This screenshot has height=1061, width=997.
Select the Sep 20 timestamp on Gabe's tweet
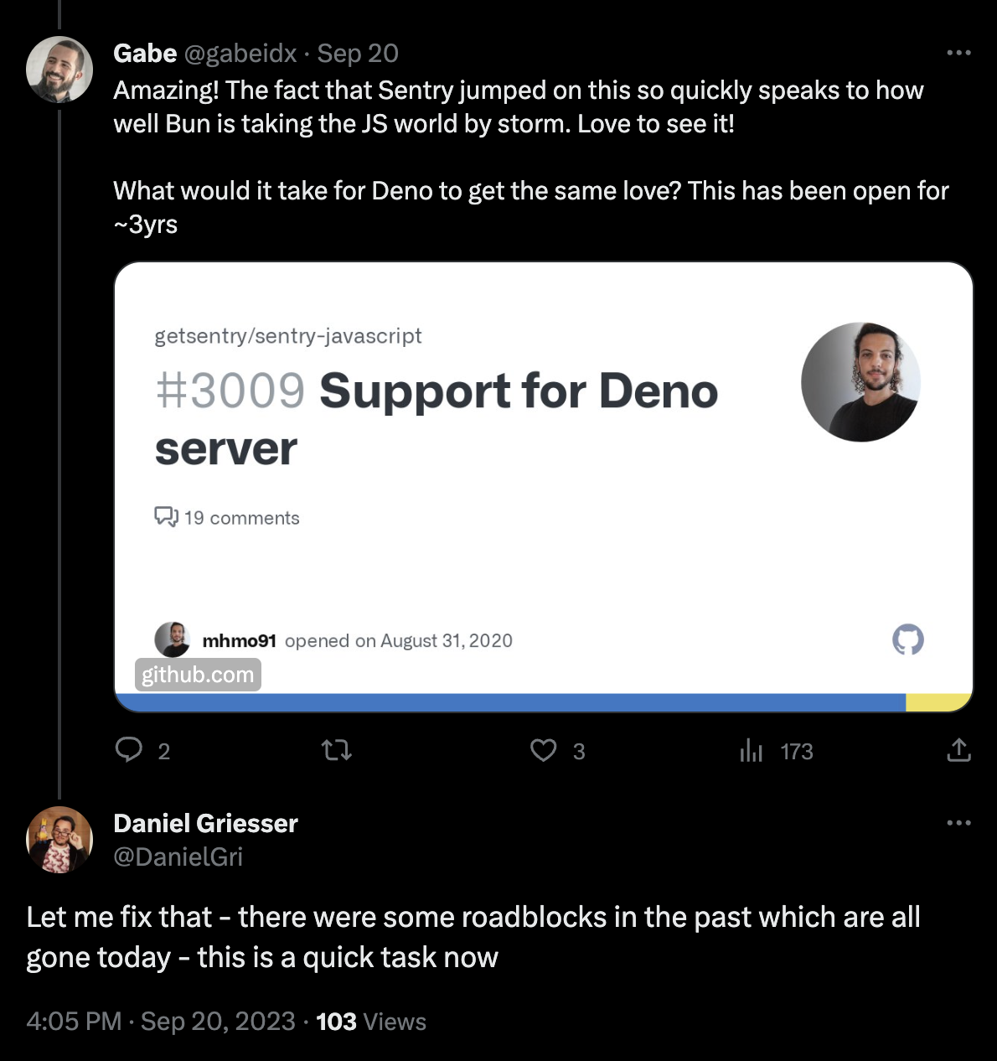pos(357,53)
